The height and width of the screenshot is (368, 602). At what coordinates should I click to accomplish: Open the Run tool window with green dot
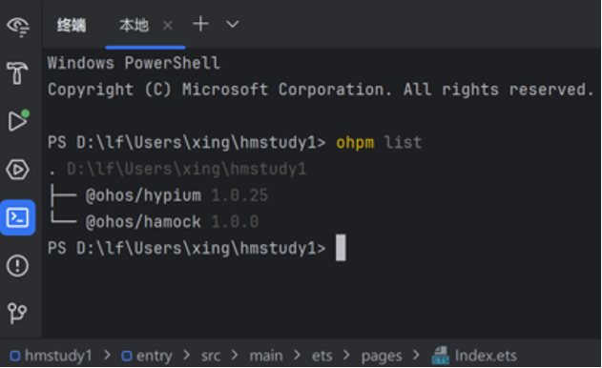tap(18, 121)
